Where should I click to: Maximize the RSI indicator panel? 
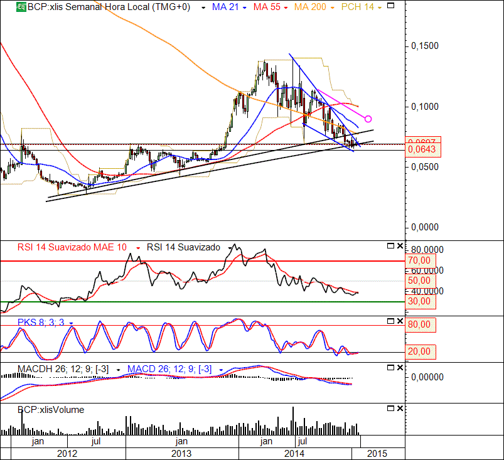tap(390, 246)
